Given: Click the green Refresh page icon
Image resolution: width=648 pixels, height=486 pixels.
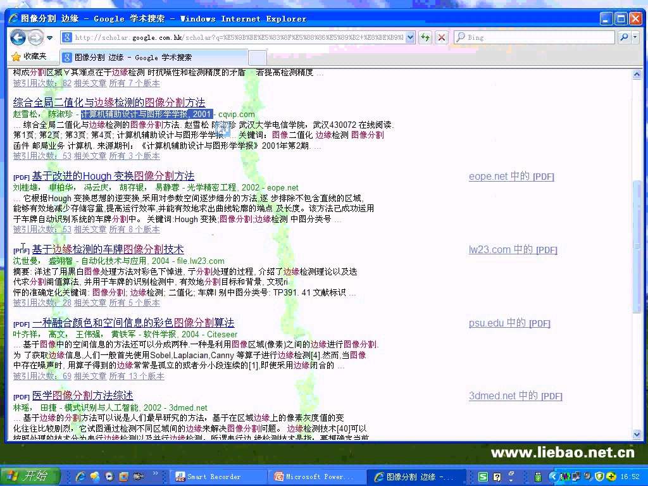Looking at the screenshot, I should pos(425,37).
